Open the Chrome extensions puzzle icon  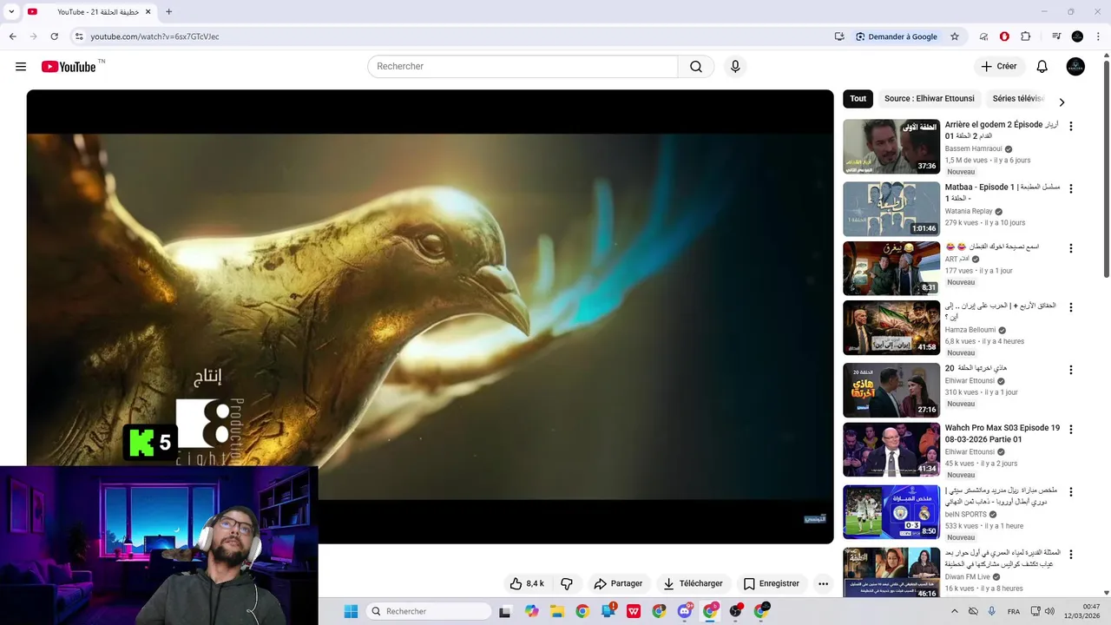(x=1026, y=36)
